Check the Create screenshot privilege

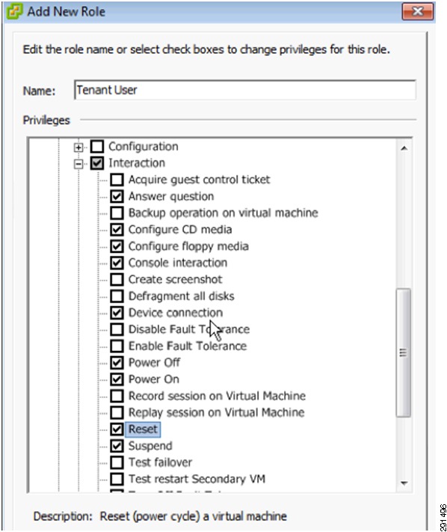tap(117, 279)
